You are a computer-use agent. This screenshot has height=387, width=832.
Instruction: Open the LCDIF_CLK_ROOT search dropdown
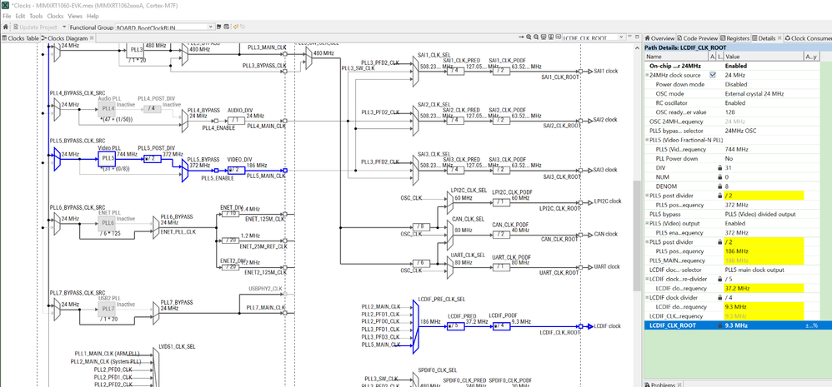[621, 37]
